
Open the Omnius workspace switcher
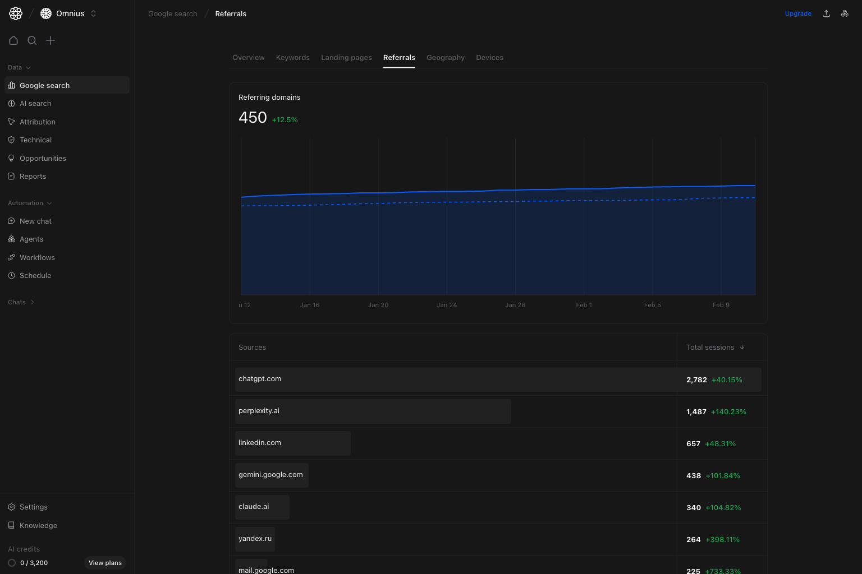click(68, 13)
